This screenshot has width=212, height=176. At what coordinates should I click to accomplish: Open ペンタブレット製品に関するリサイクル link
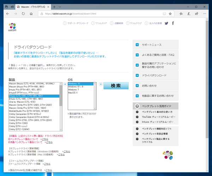click(155, 140)
